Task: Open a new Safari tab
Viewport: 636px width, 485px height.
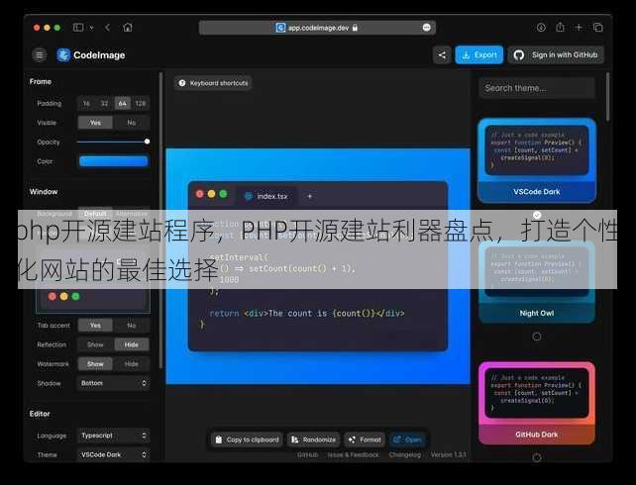Action: coord(579,28)
